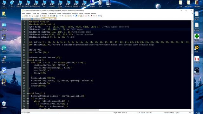This screenshot has height=114, width=203.
Task: Open the Scanet Server desktop shortcut
Action: coord(60,4)
